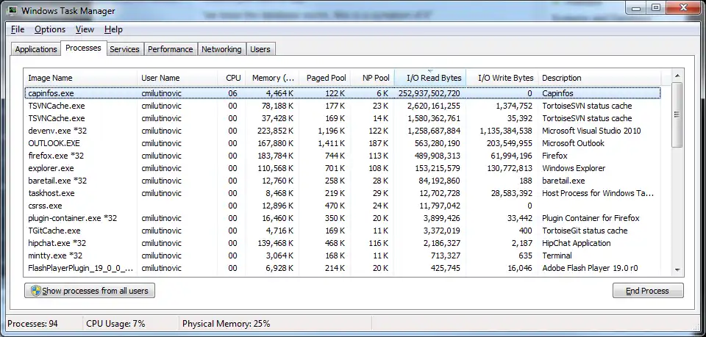Viewport: 706px width, 337px height.
Task: Select the TGitCache.exe process
Action: click(342, 231)
